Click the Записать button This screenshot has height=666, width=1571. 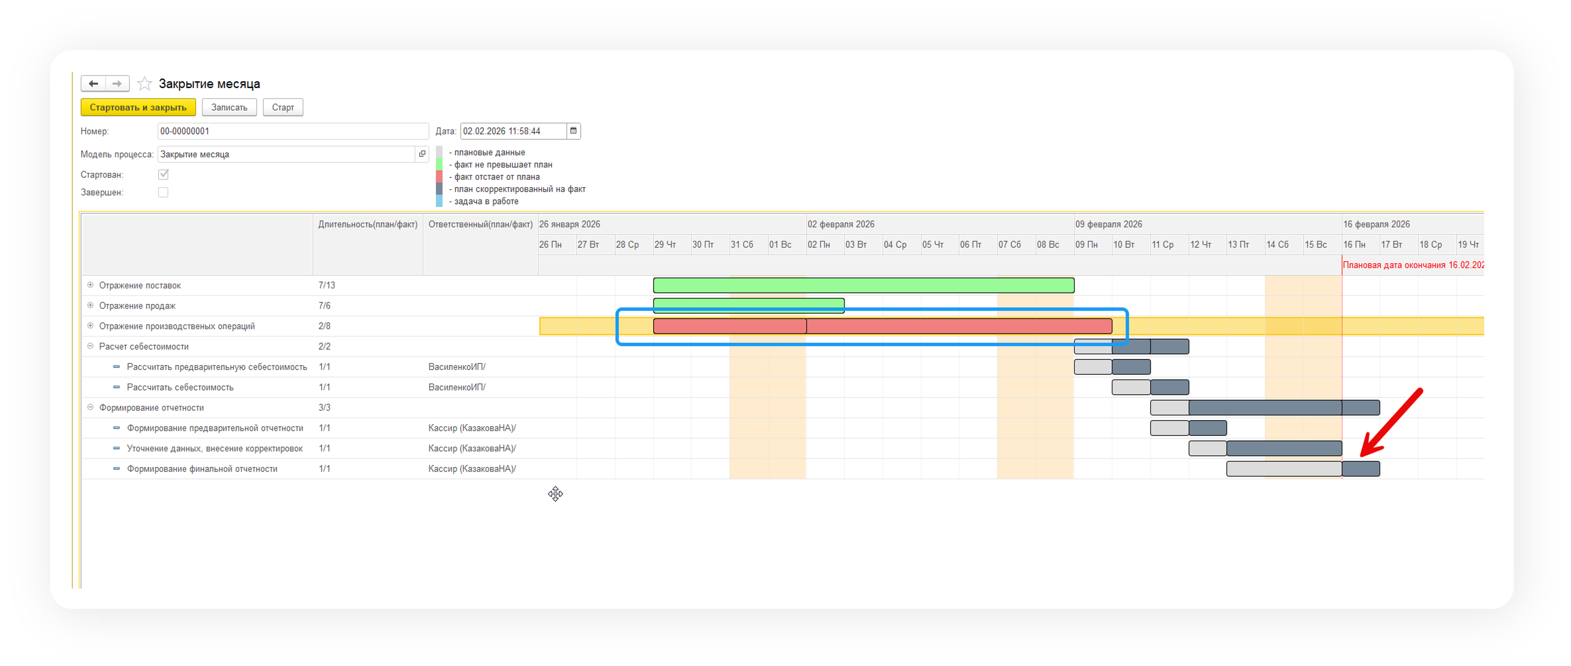click(x=229, y=107)
